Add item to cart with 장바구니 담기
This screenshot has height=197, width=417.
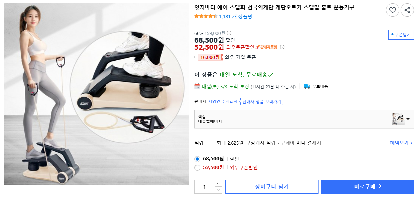[x=271, y=186]
